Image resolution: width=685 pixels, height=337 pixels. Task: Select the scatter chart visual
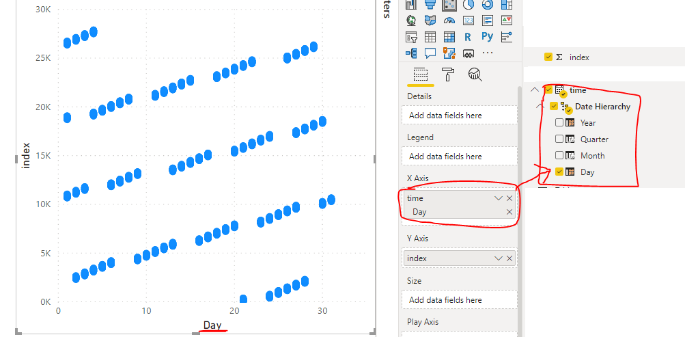pos(449,4)
